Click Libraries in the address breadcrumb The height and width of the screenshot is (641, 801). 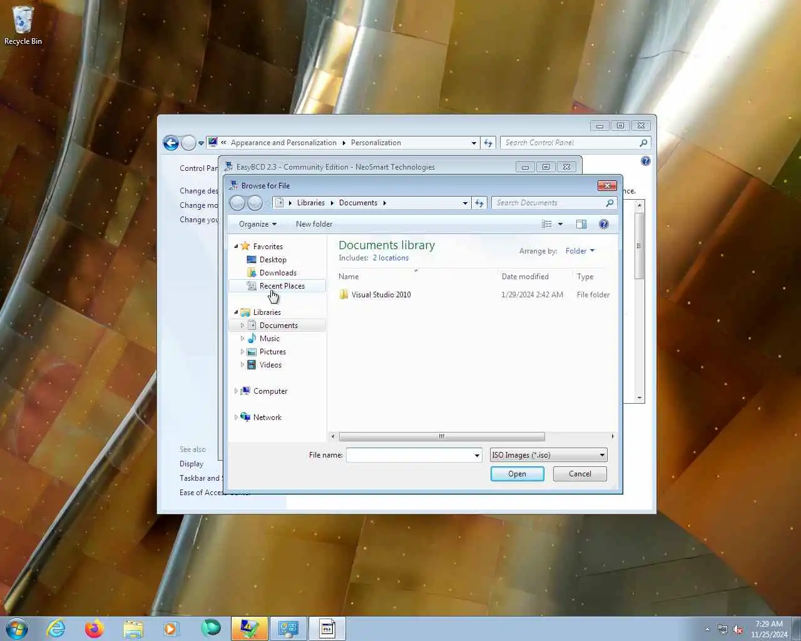tap(311, 203)
